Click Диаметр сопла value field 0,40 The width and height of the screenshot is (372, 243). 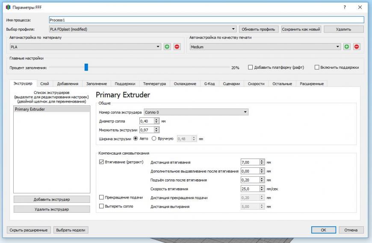(147, 121)
